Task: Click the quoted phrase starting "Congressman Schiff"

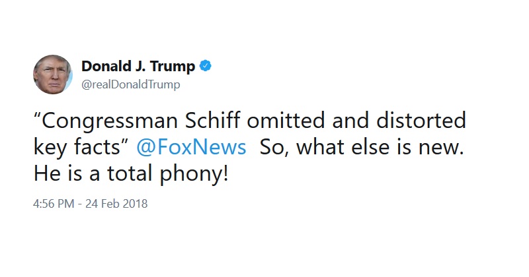Action: (250, 134)
